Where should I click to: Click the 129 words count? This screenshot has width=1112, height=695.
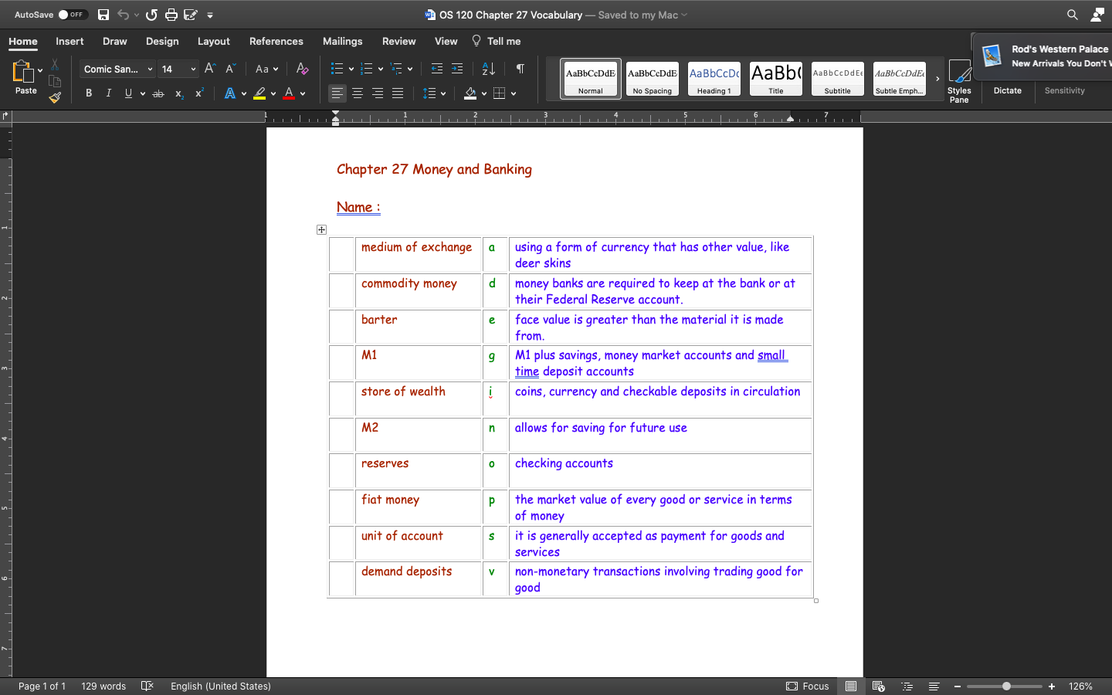click(103, 686)
